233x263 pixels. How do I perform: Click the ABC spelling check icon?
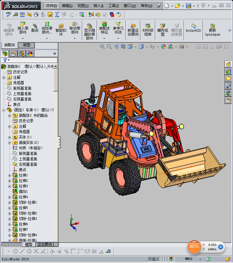pyautogui.click(x=8, y=14)
